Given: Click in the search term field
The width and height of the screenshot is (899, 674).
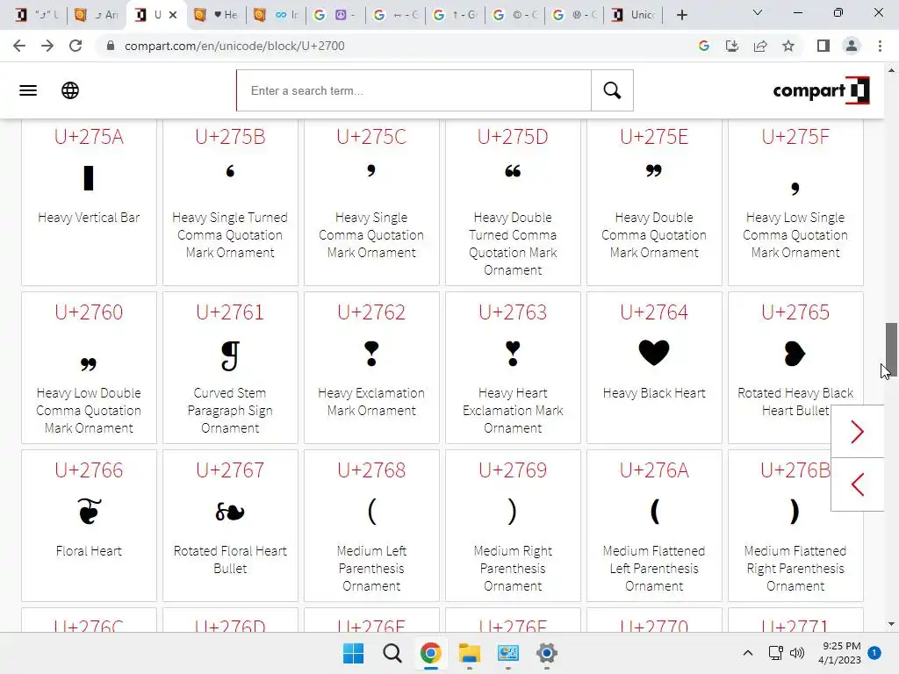Looking at the screenshot, I should [414, 90].
